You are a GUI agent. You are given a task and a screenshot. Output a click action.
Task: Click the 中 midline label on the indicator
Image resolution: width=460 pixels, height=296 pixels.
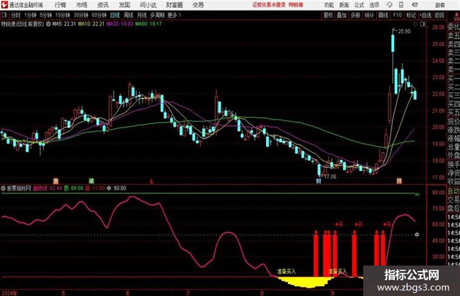417,235
